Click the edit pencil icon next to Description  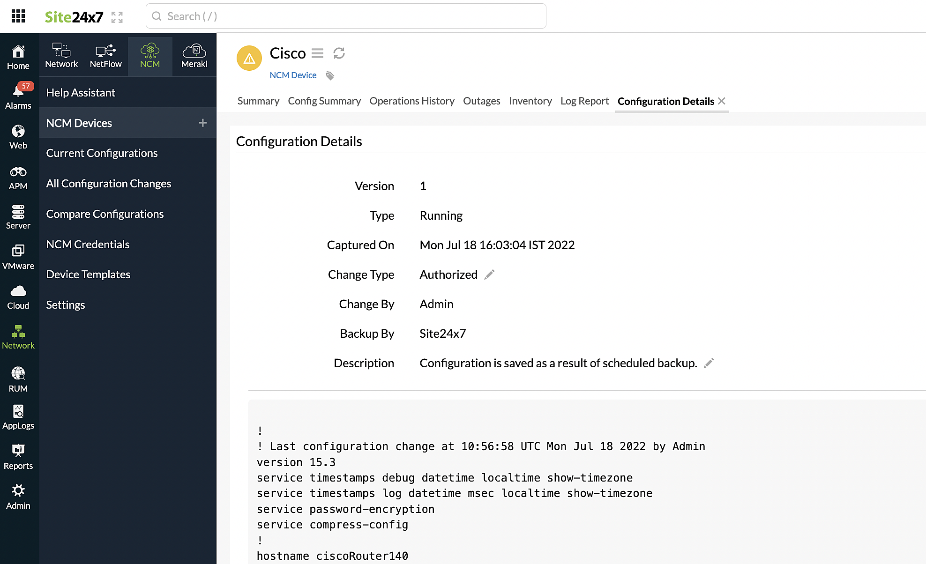click(x=709, y=363)
